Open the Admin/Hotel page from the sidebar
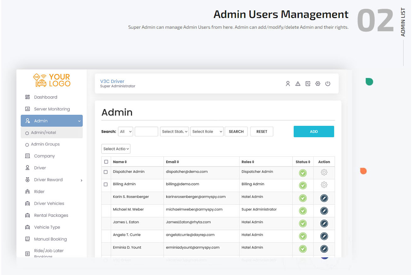Image resolution: width=413 pixels, height=275 pixels. 44,132
